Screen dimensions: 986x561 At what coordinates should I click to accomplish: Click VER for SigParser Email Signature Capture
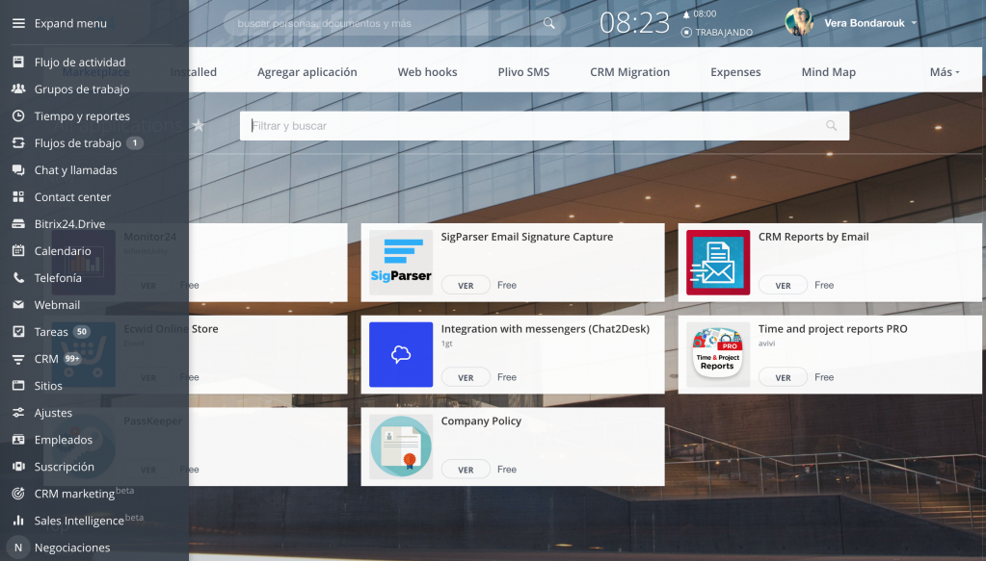coord(466,286)
